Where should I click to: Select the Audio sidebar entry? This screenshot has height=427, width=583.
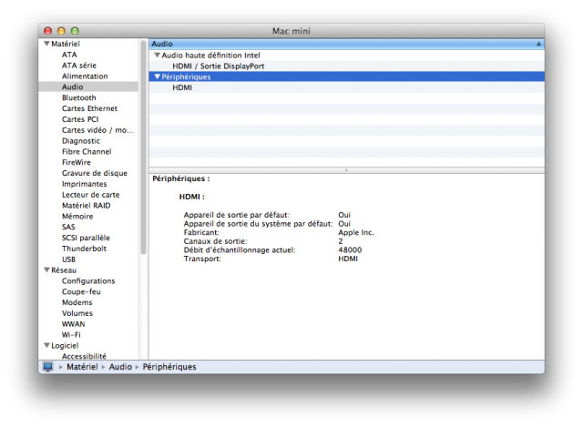coord(88,86)
